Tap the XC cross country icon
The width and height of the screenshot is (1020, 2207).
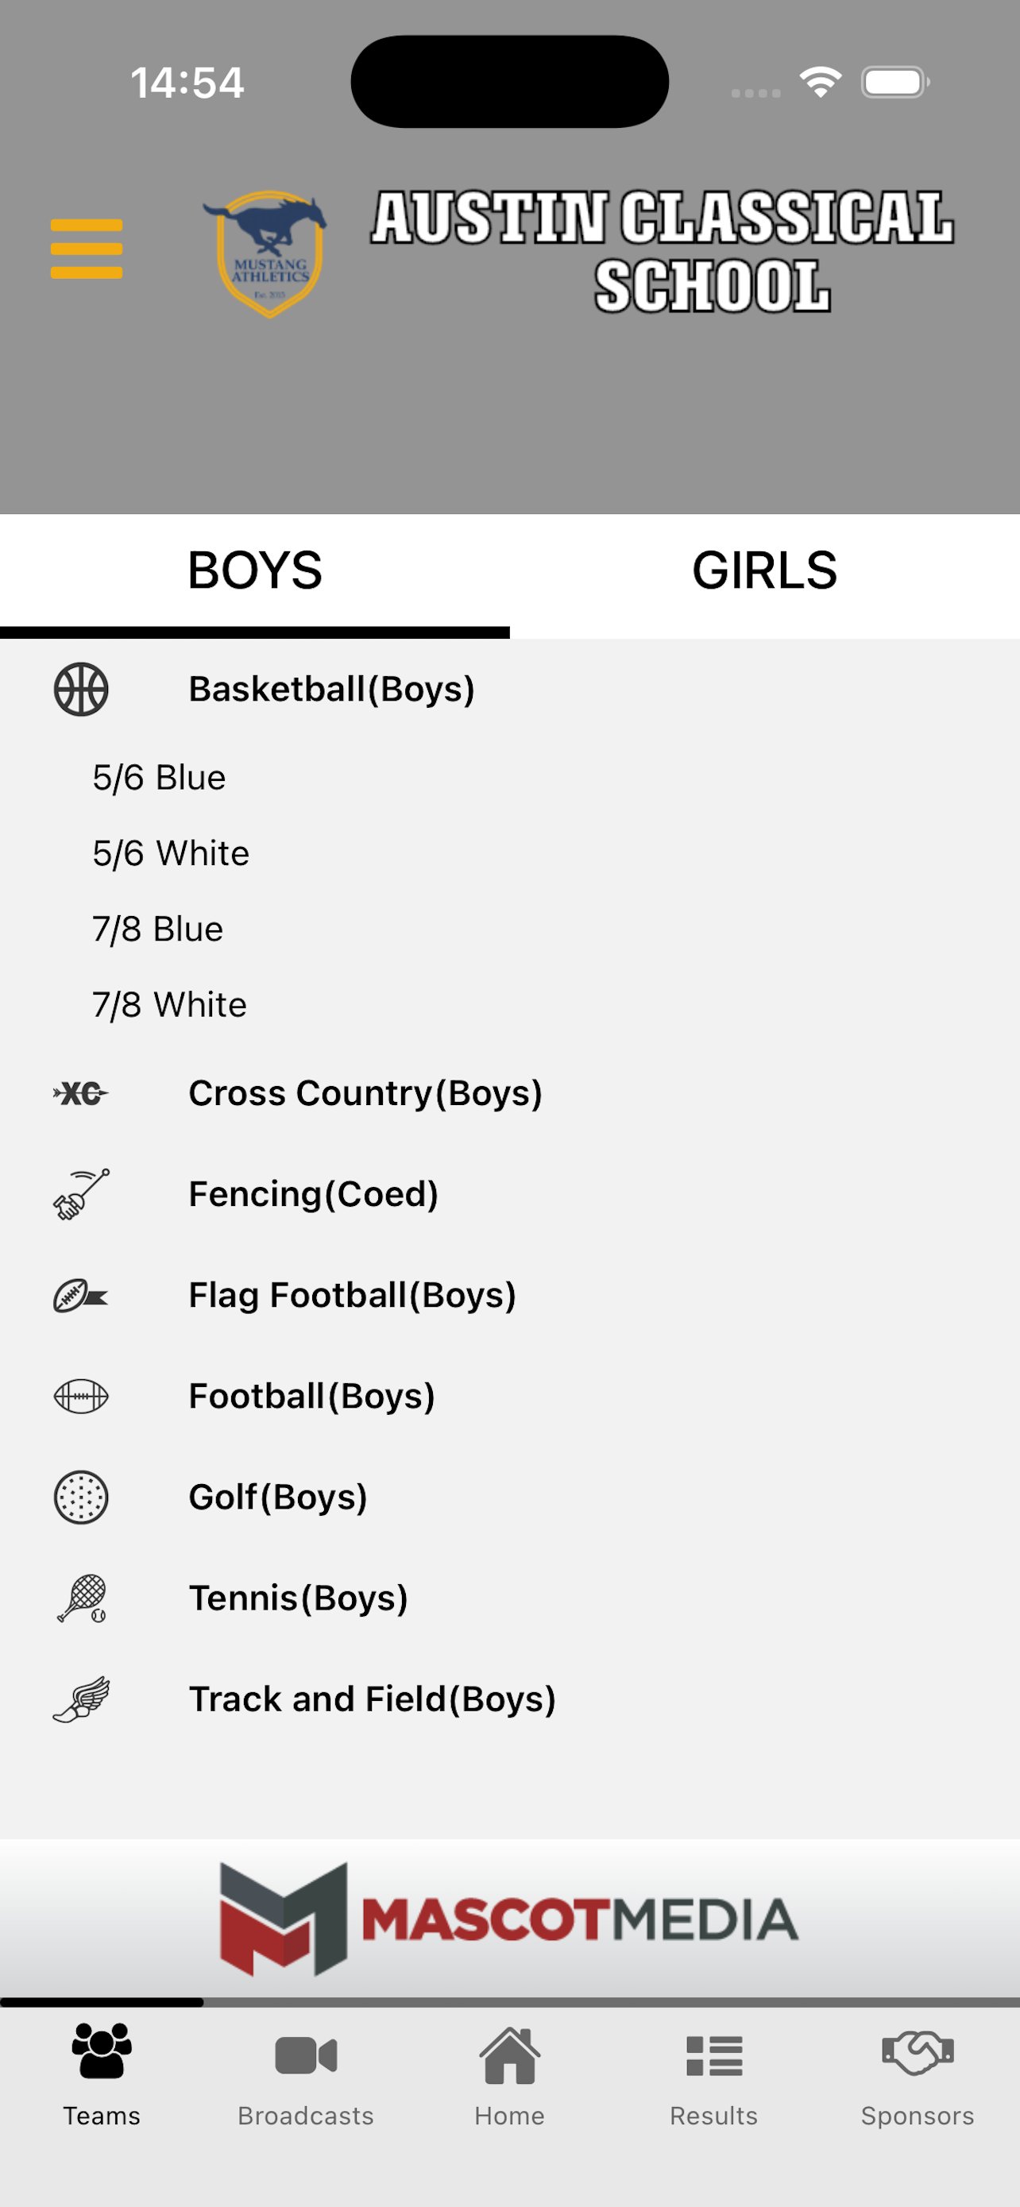[x=81, y=1093]
